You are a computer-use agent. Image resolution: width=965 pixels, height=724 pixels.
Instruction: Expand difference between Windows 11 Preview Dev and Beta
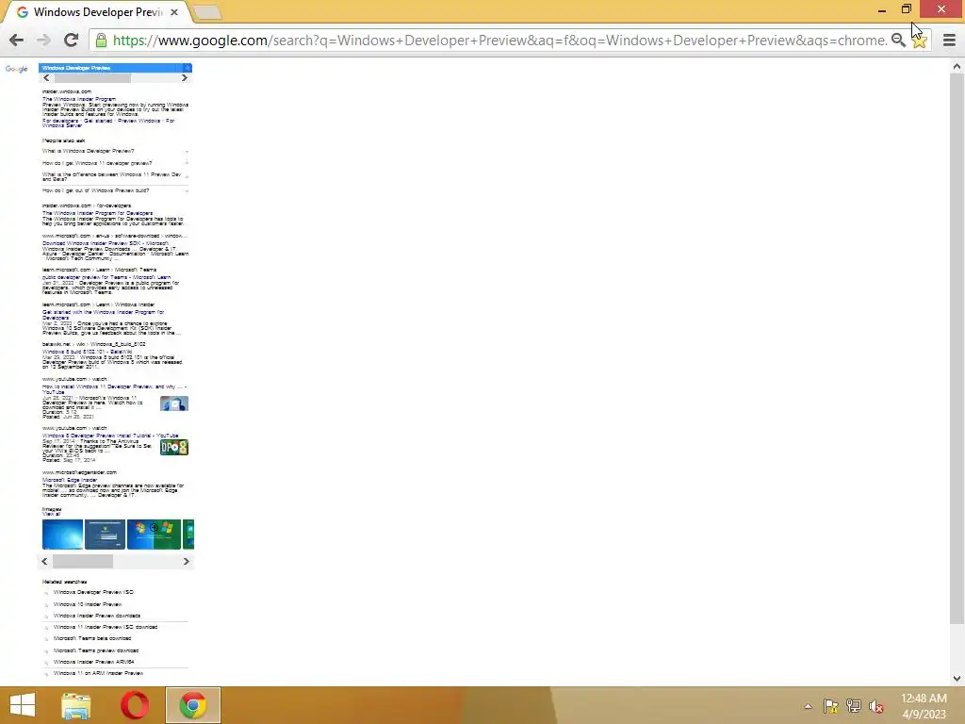point(115,176)
